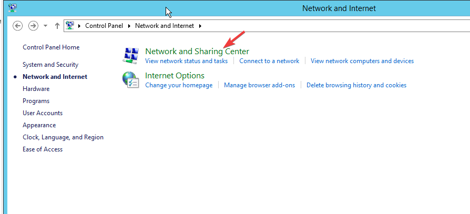This screenshot has height=214, width=470.
Task: Expand arrow after Network and Internet breadcrumb
Action: tap(200, 26)
